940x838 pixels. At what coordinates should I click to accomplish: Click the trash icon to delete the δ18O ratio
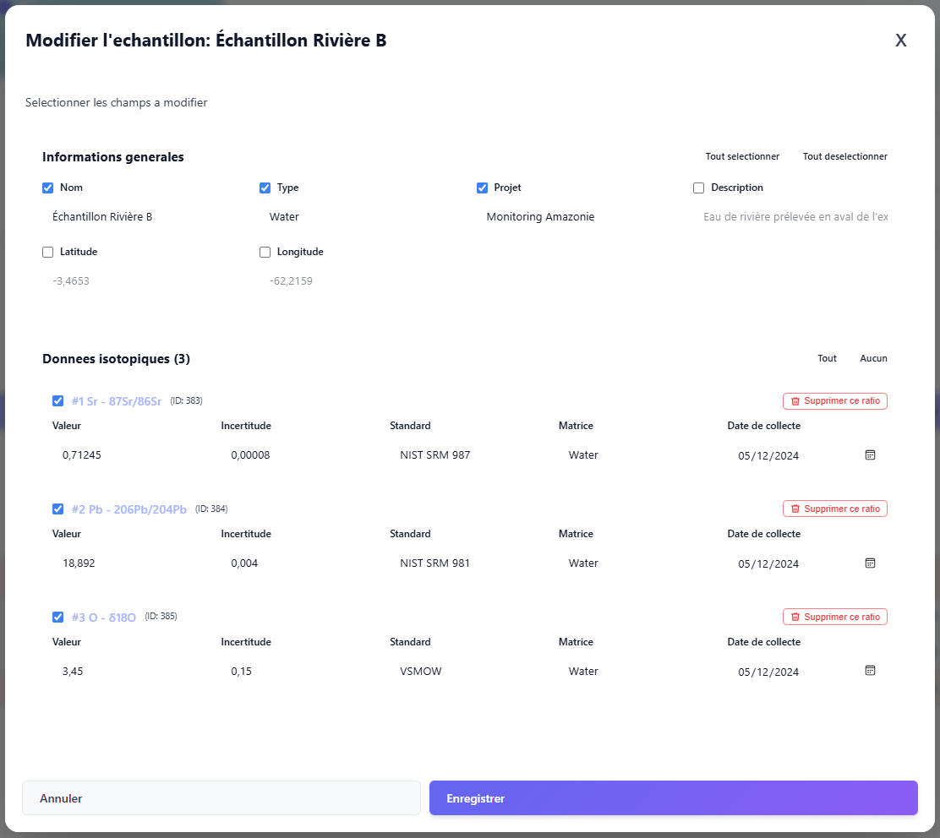[795, 617]
